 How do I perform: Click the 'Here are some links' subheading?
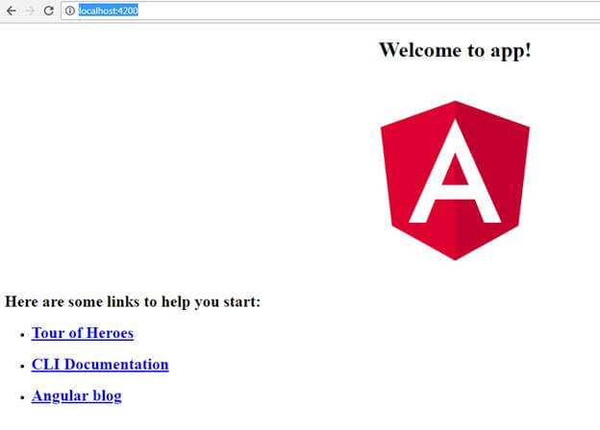(133, 301)
